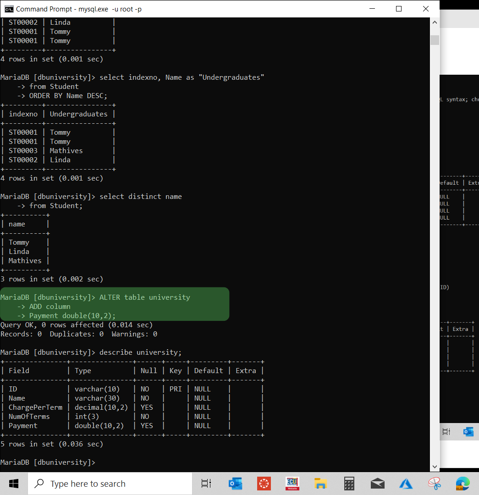Open Snip & Sketch from the taskbar
479x495 pixels.
(434, 483)
